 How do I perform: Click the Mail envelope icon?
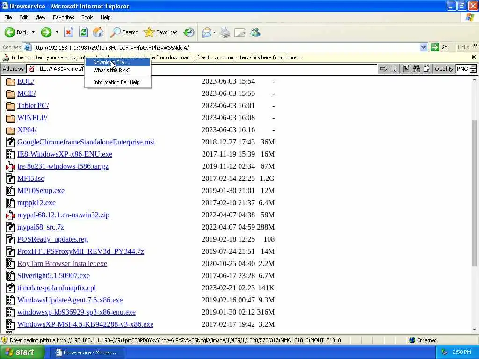pyautogui.click(x=207, y=32)
